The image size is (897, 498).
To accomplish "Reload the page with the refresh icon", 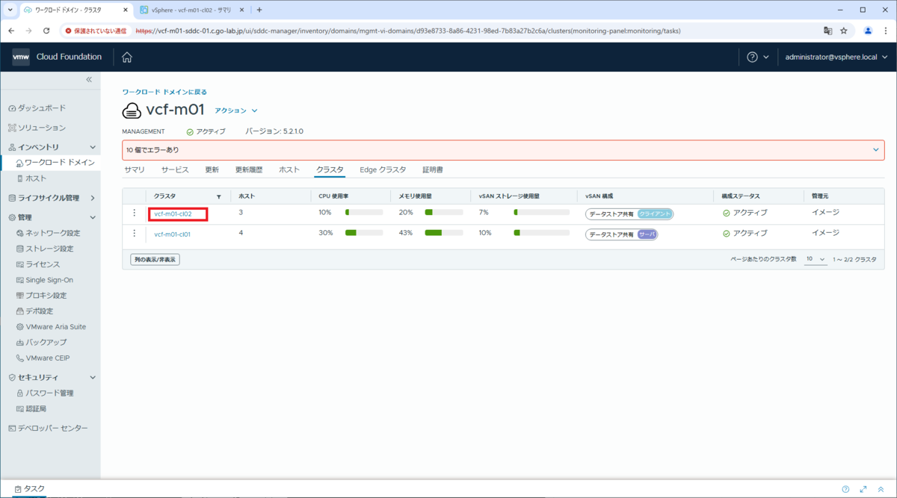I will (46, 31).
